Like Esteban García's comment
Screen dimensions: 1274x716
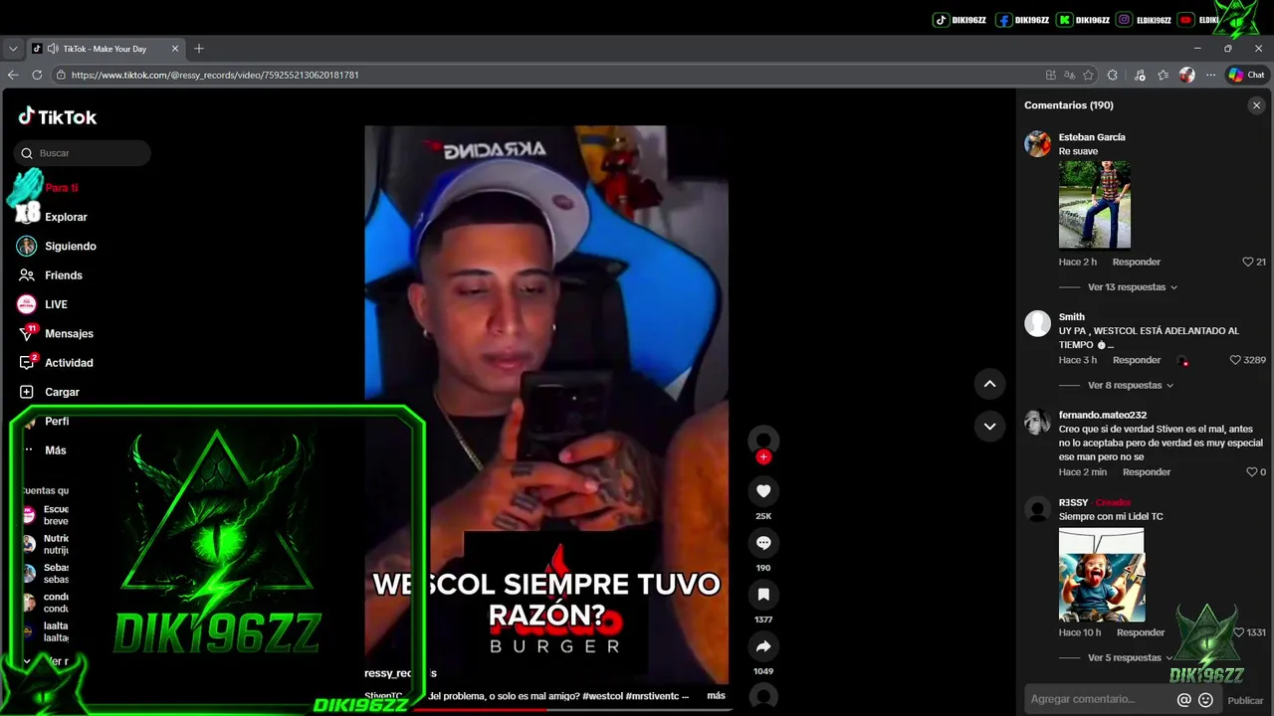[1248, 263]
